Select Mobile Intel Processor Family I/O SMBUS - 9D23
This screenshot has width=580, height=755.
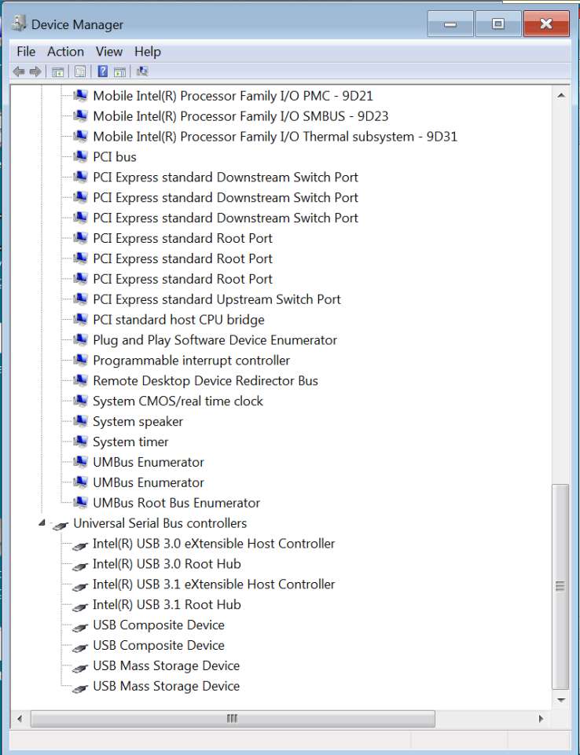point(240,116)
